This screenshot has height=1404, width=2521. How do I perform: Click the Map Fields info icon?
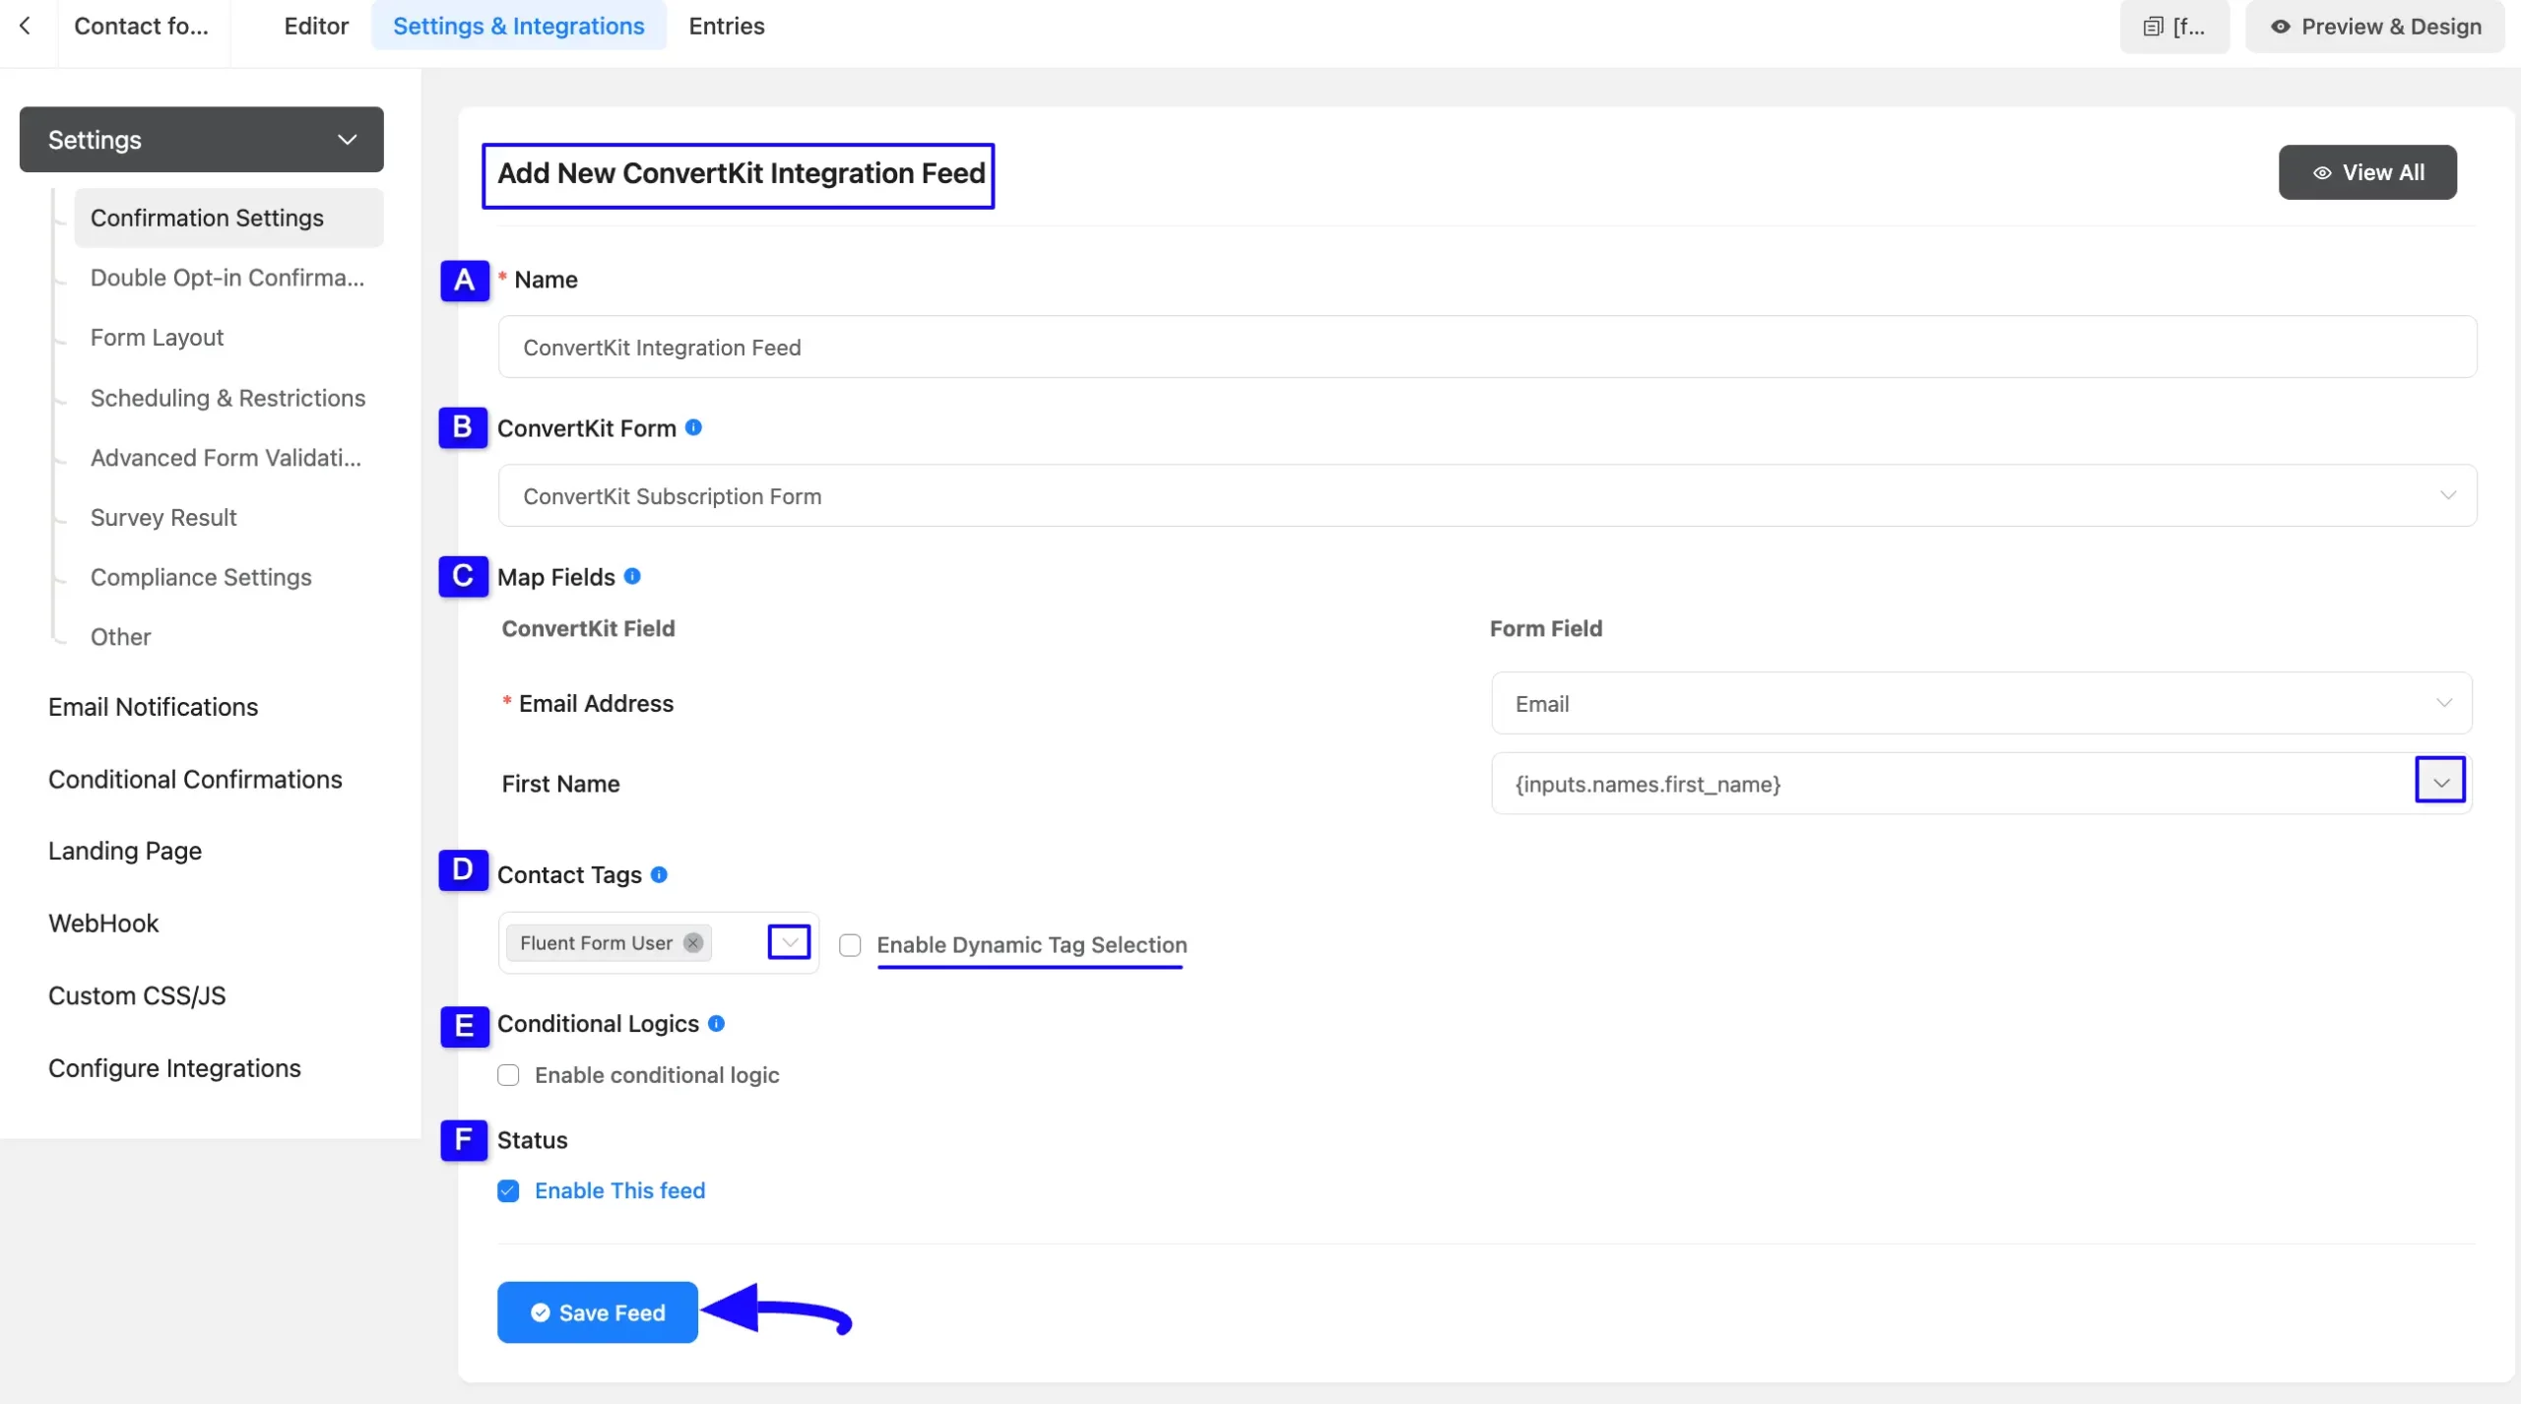coord(632,576)
